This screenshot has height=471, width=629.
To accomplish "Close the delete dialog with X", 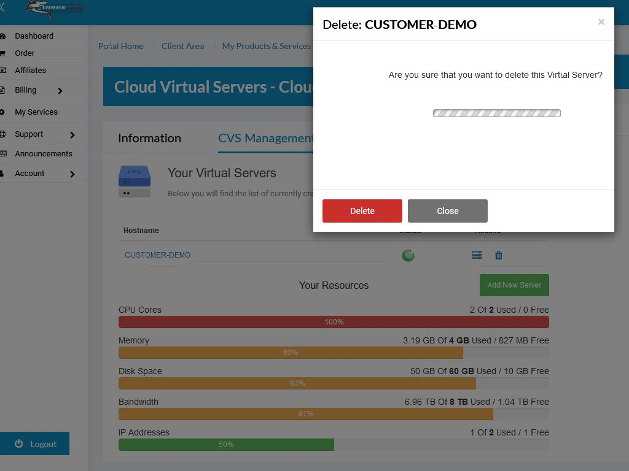I will [x=601, y=21].
